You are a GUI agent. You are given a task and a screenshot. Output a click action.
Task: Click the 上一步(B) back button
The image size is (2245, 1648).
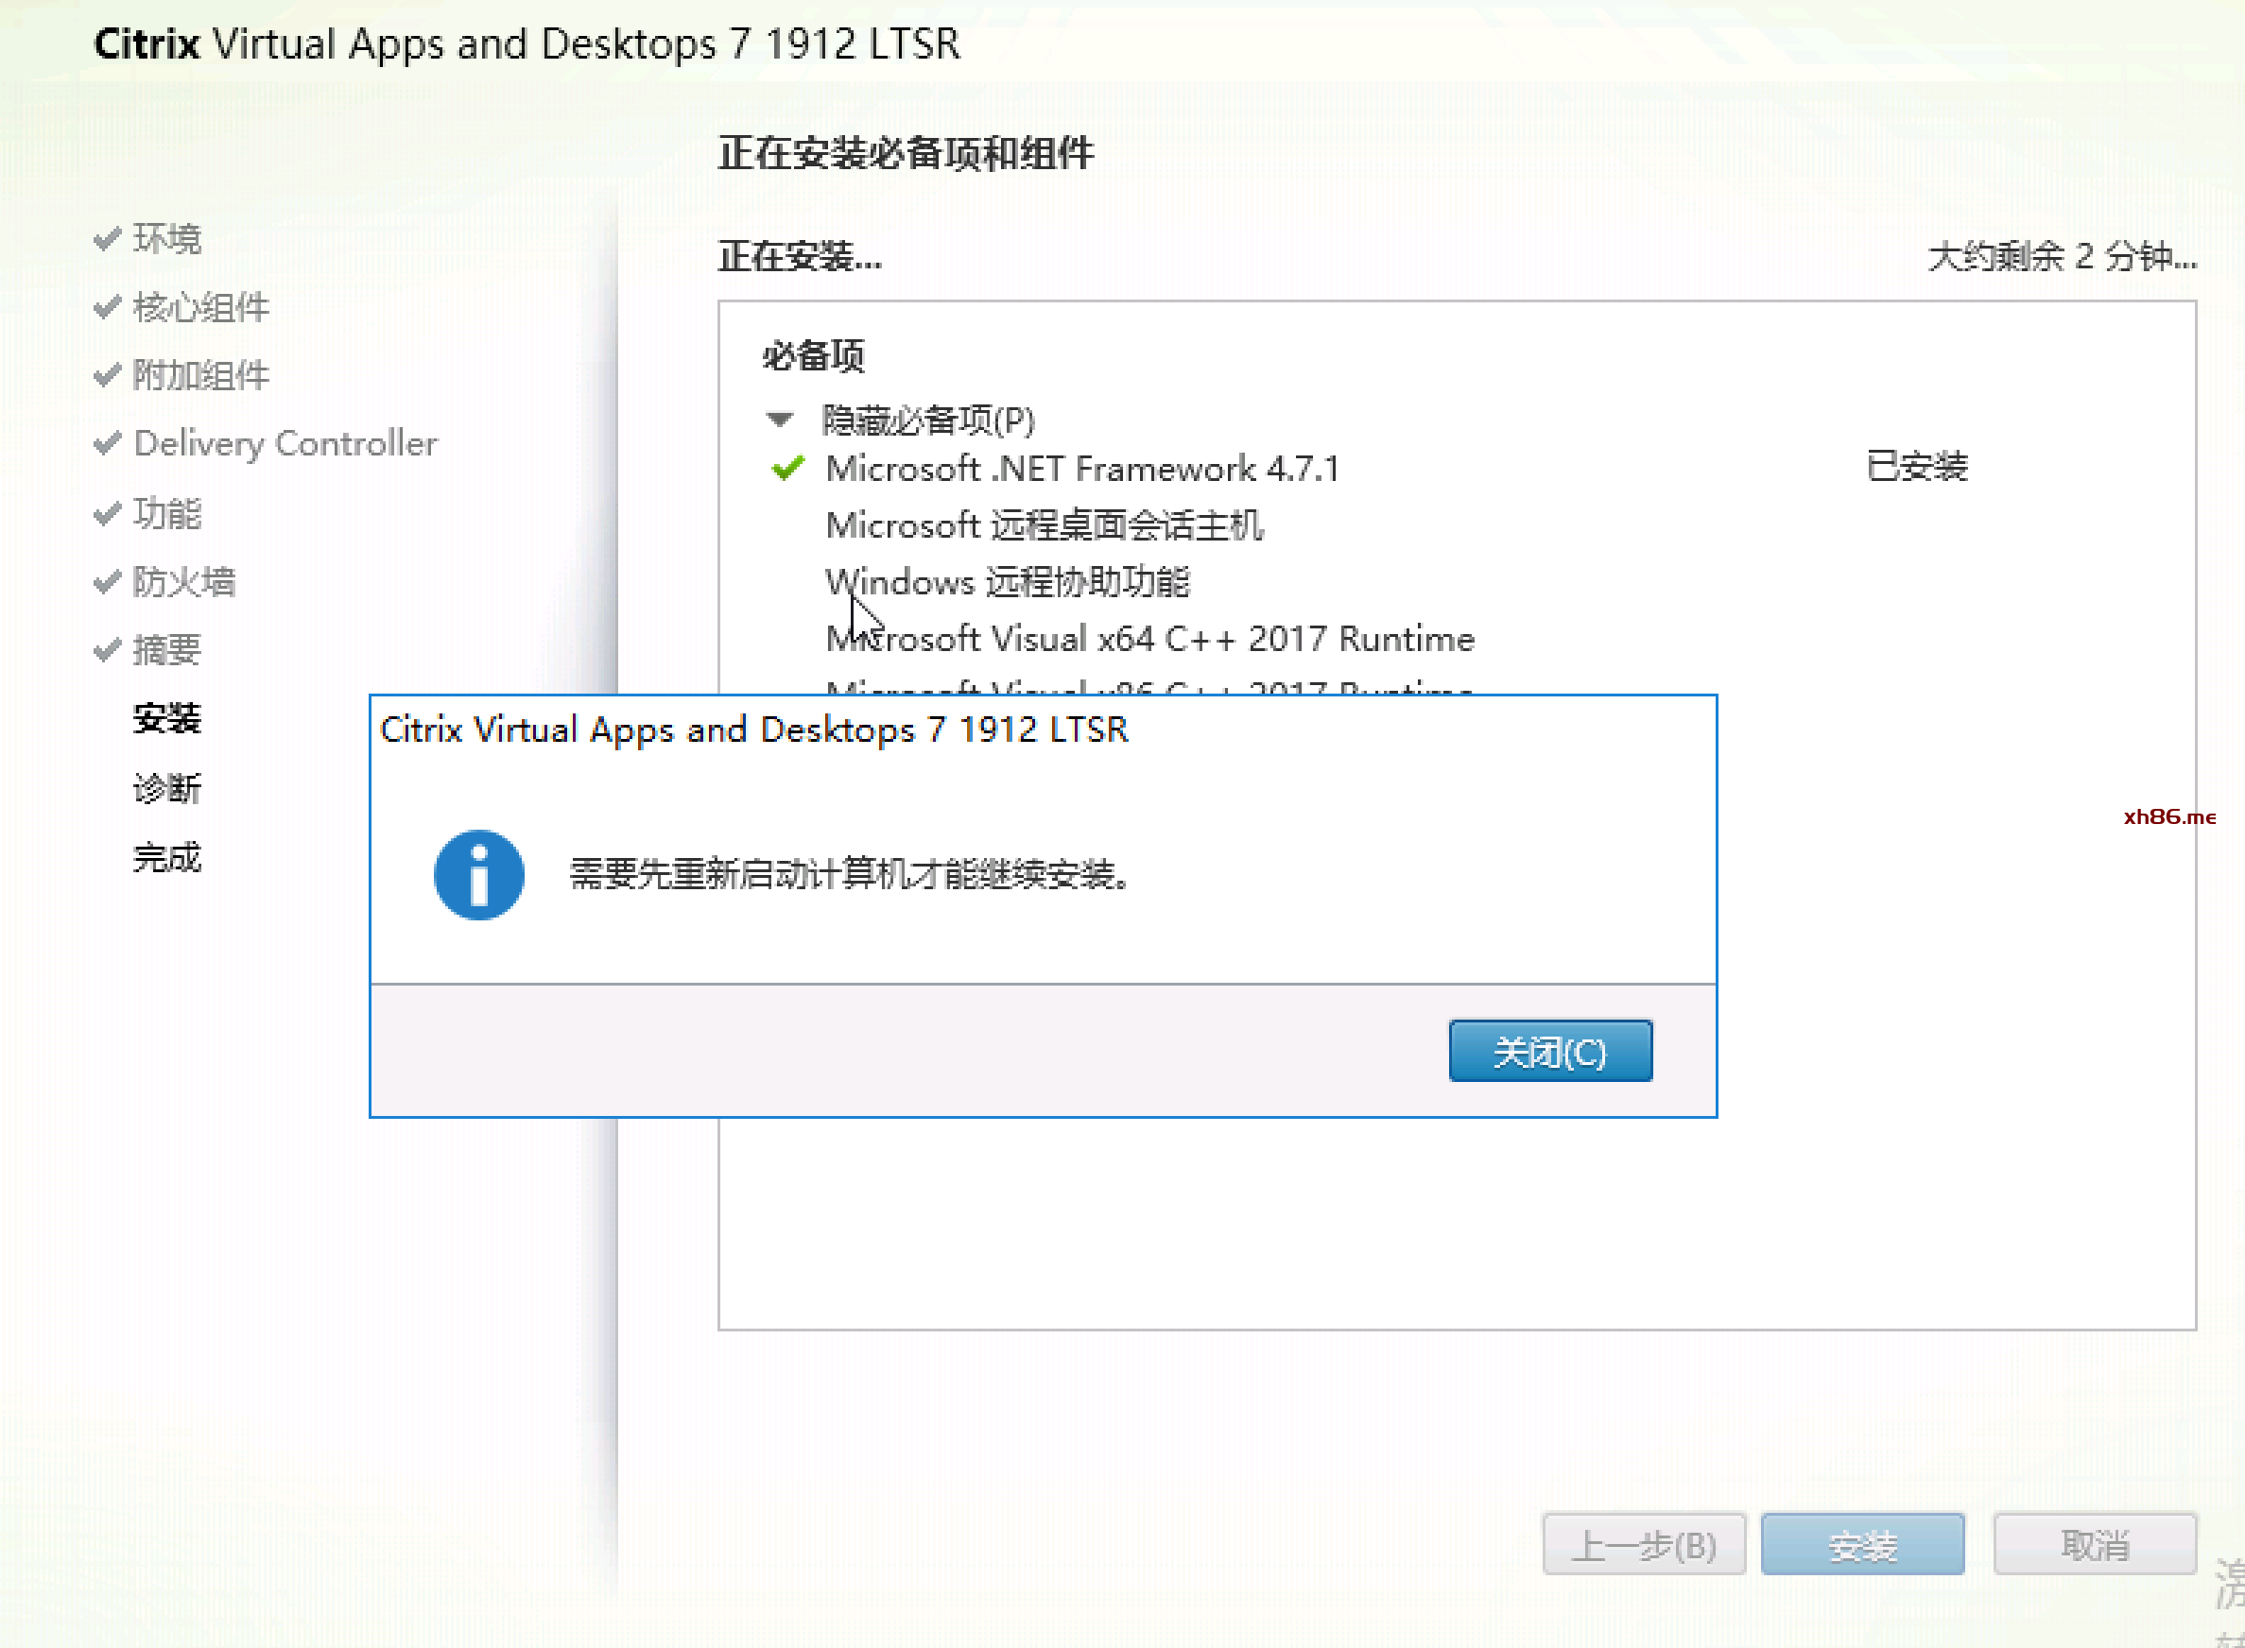click(1643, 1545)
